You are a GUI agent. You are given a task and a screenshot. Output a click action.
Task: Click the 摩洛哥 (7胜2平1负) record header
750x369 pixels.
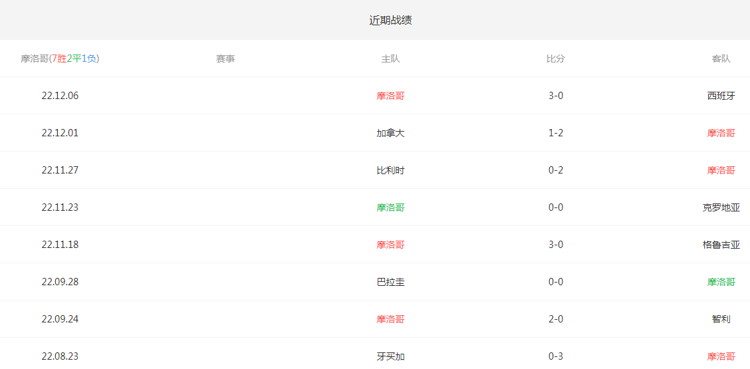pyautogui.click(x=60, y=59)
